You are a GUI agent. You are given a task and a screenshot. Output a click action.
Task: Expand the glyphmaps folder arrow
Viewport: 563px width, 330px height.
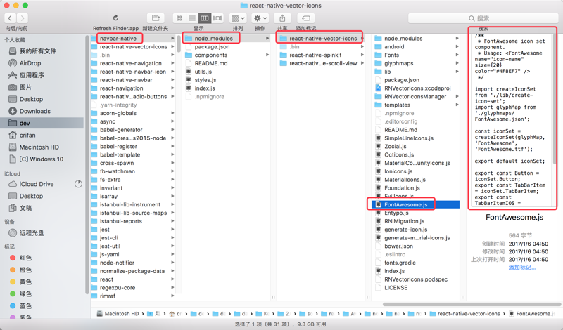[x=457, y=63]
